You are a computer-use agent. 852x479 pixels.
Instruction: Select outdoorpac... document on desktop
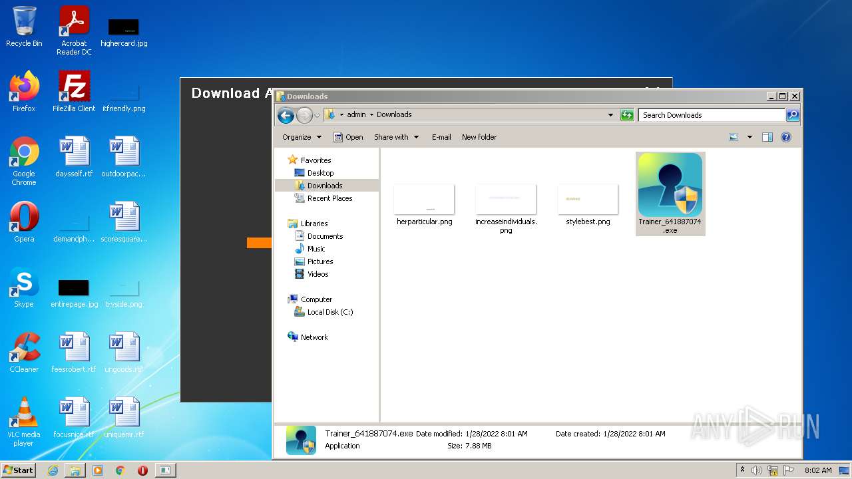pos(124,157)
